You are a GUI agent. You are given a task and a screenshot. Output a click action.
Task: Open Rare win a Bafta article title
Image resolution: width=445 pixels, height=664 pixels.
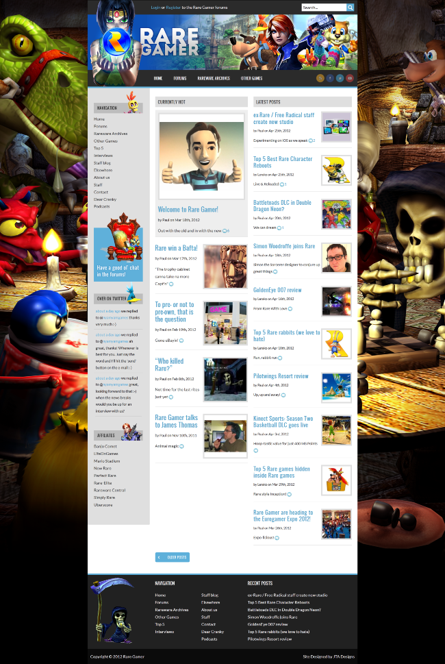click(176, 248)
